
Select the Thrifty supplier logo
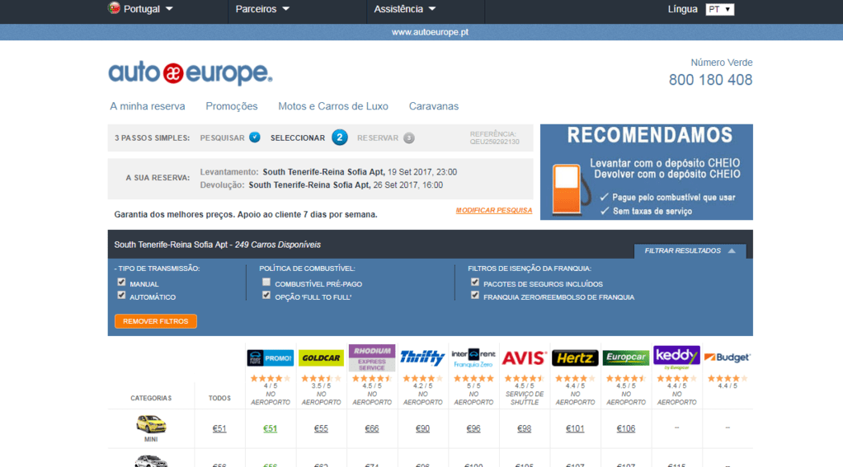pos(422,357)
